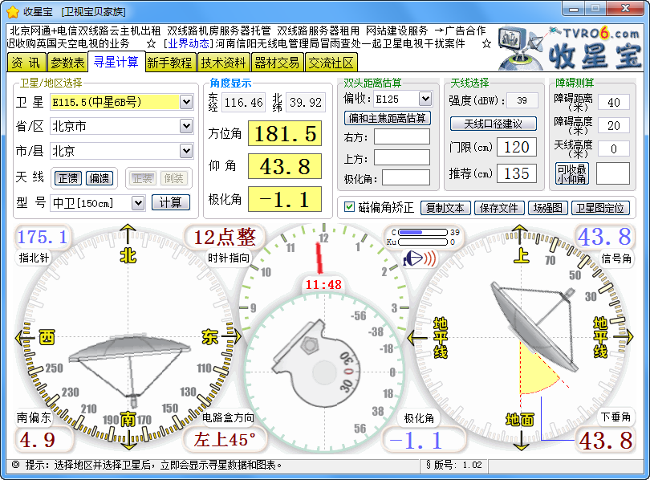650x480 pixels.
Task: Click the 障碍高度 input field
Action: [614, 125]
